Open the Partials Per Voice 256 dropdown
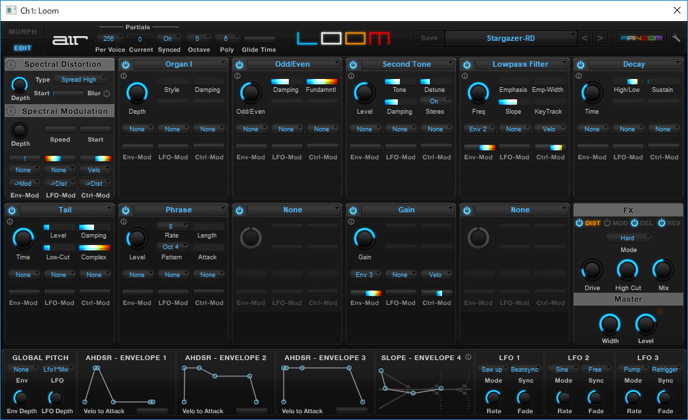The width and height of the screenshot is (688, 420). pyautogui.click(x=110, y=39)
